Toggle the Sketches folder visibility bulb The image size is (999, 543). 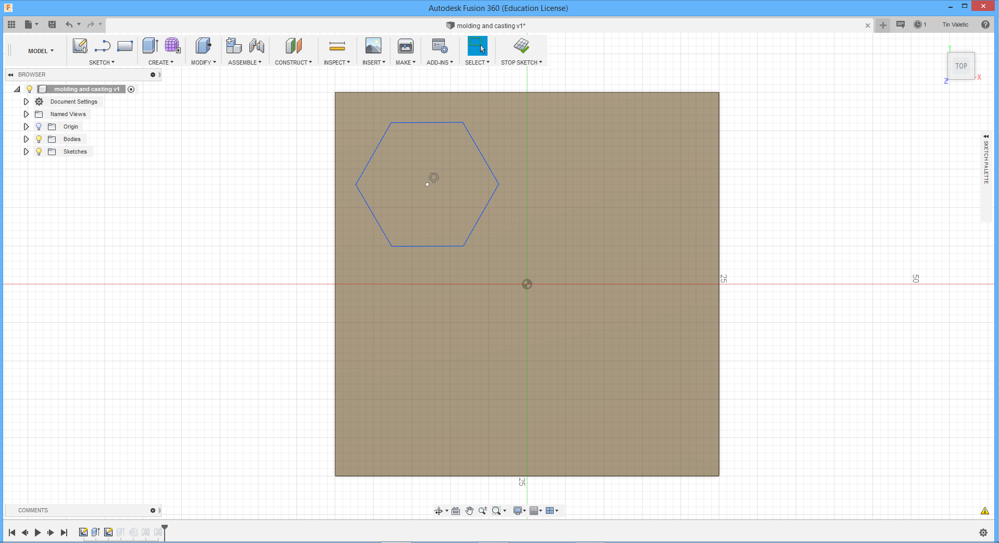tap(39, 151)
